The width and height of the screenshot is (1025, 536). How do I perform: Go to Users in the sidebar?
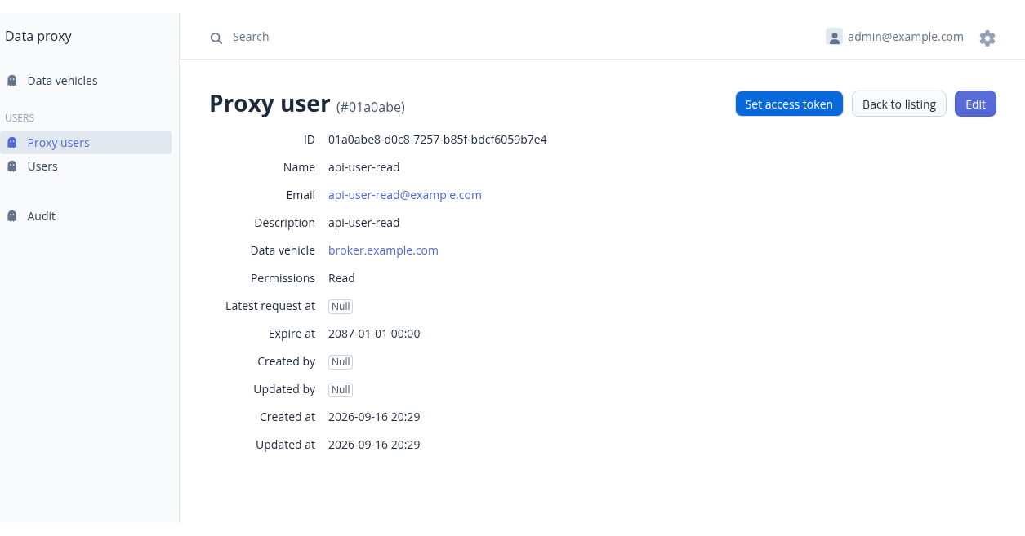[86, 166]
